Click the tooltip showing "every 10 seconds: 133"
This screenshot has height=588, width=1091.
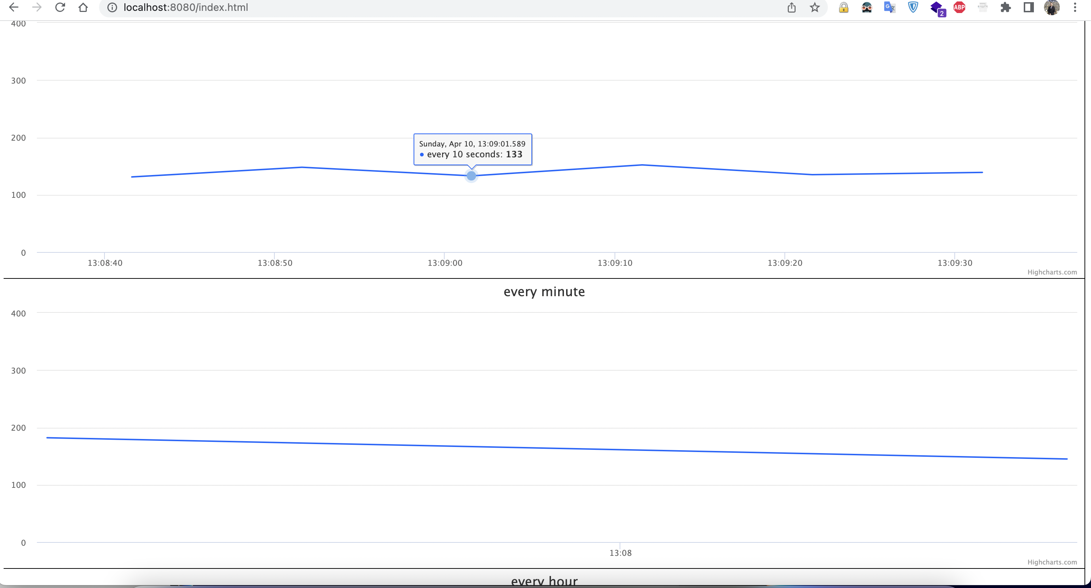pyautogui.click(x=472, y=150)
